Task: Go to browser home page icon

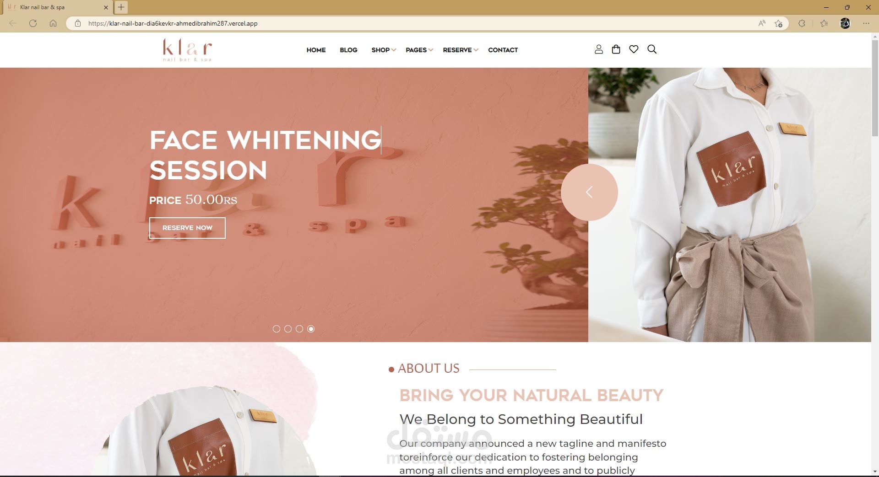Action: point(53,23)
